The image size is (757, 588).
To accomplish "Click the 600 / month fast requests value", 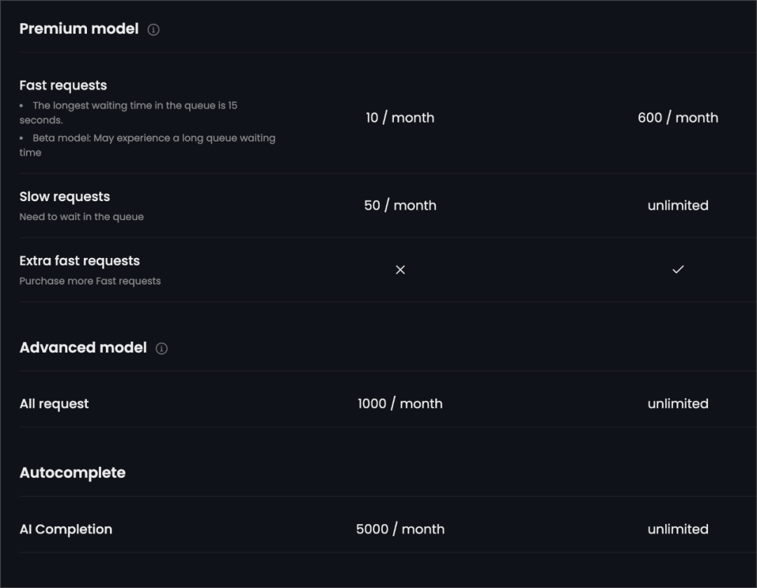I will pyautogui.click(x=678, y=118).
